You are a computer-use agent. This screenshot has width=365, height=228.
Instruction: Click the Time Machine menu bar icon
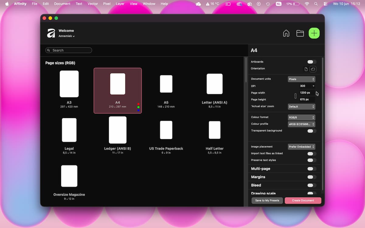point(268,4)
